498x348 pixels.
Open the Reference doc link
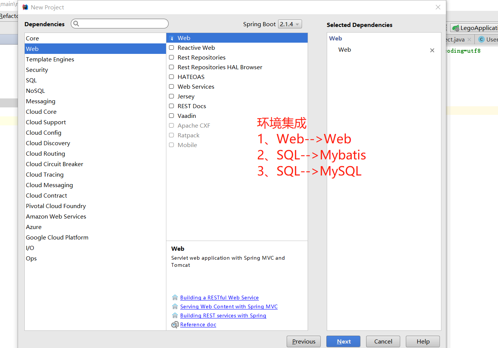pyautogui.click(x=198, y=324)
